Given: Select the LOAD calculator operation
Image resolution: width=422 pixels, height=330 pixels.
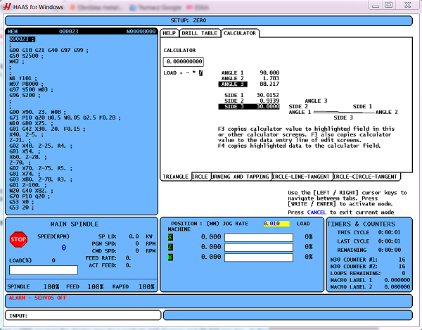Looking at the screenshot, I should [170, 73].
